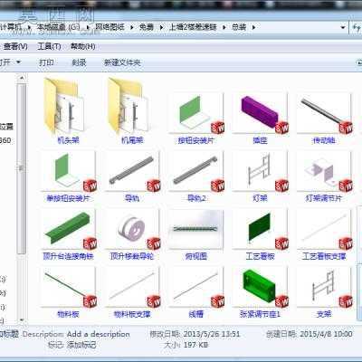Viewport: 362px width, 362px height.
Task: Click the 修改日期 2013/5/26 13:51 value
Action: [212, 334]
